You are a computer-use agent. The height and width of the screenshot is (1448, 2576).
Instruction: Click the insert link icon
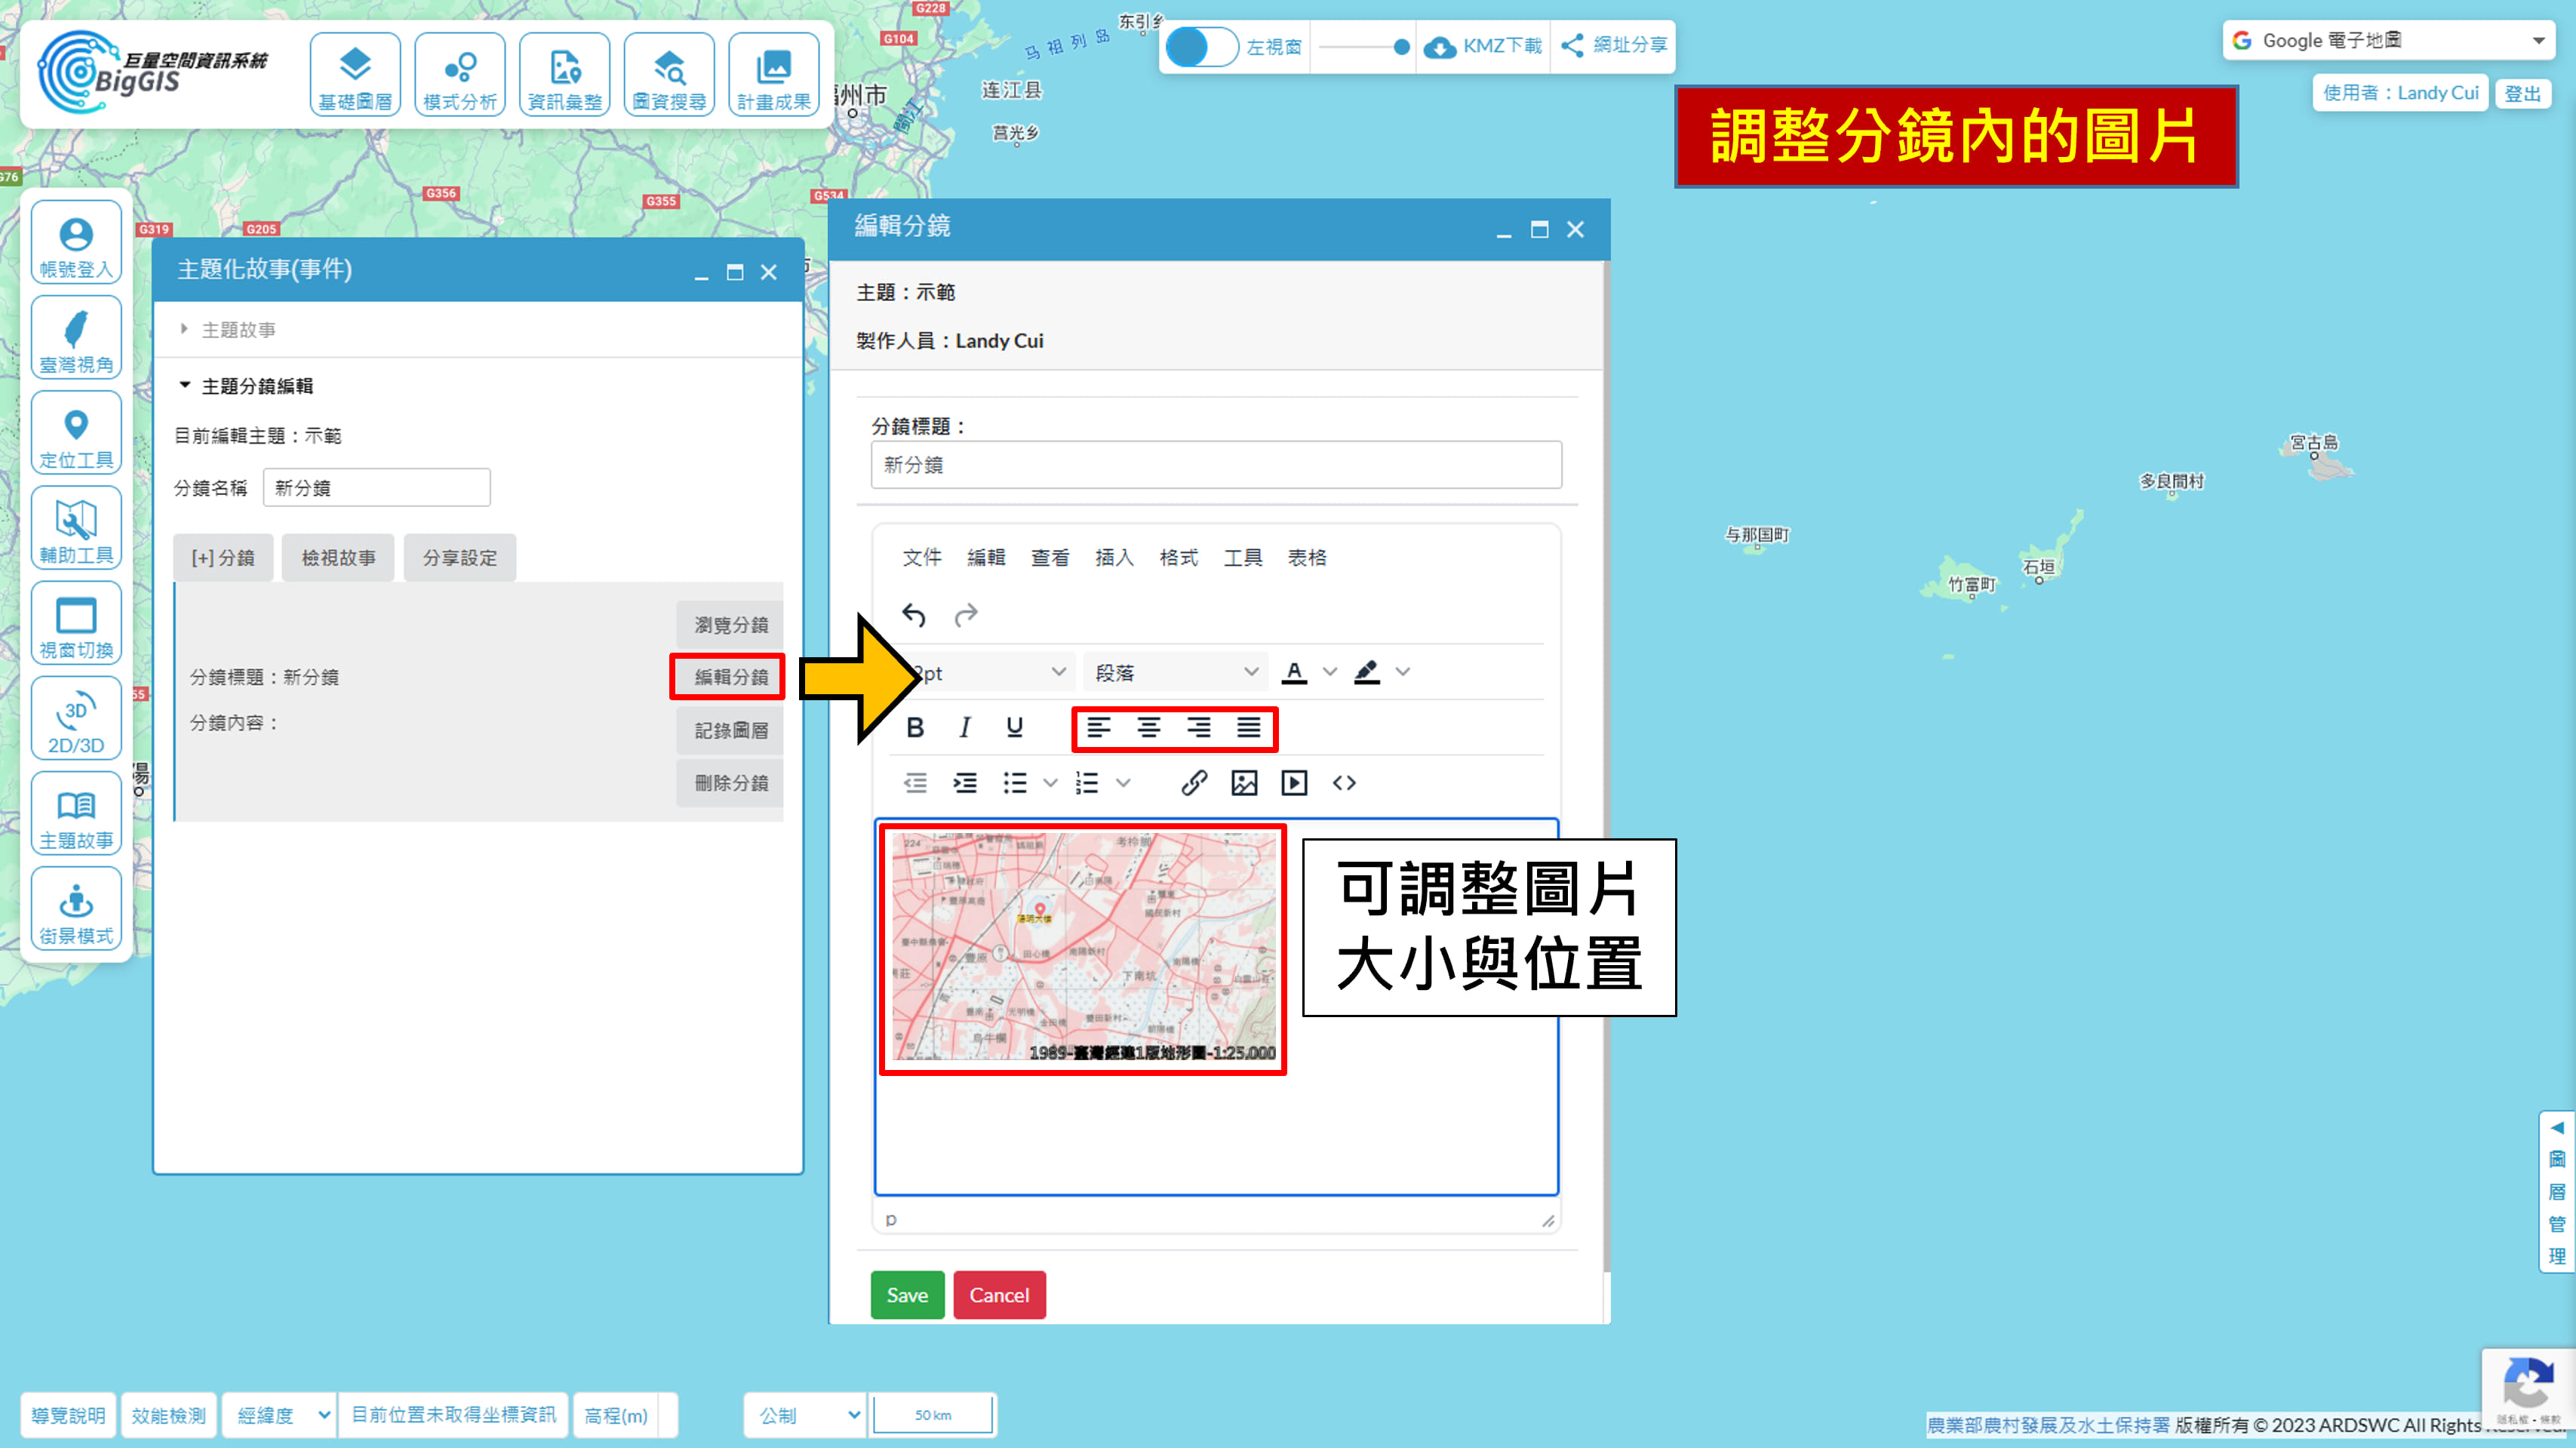click(1194, 783)
